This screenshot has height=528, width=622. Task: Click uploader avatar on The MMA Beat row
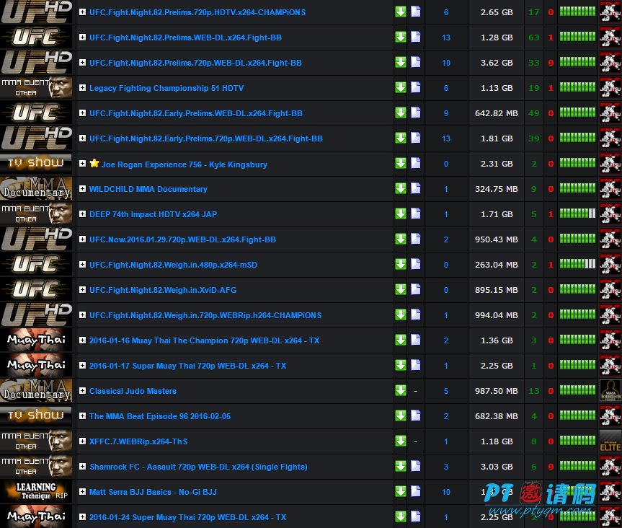coord(610,416)
